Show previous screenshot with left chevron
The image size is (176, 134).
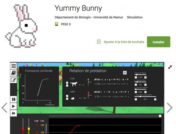click(x=5, y=108)
